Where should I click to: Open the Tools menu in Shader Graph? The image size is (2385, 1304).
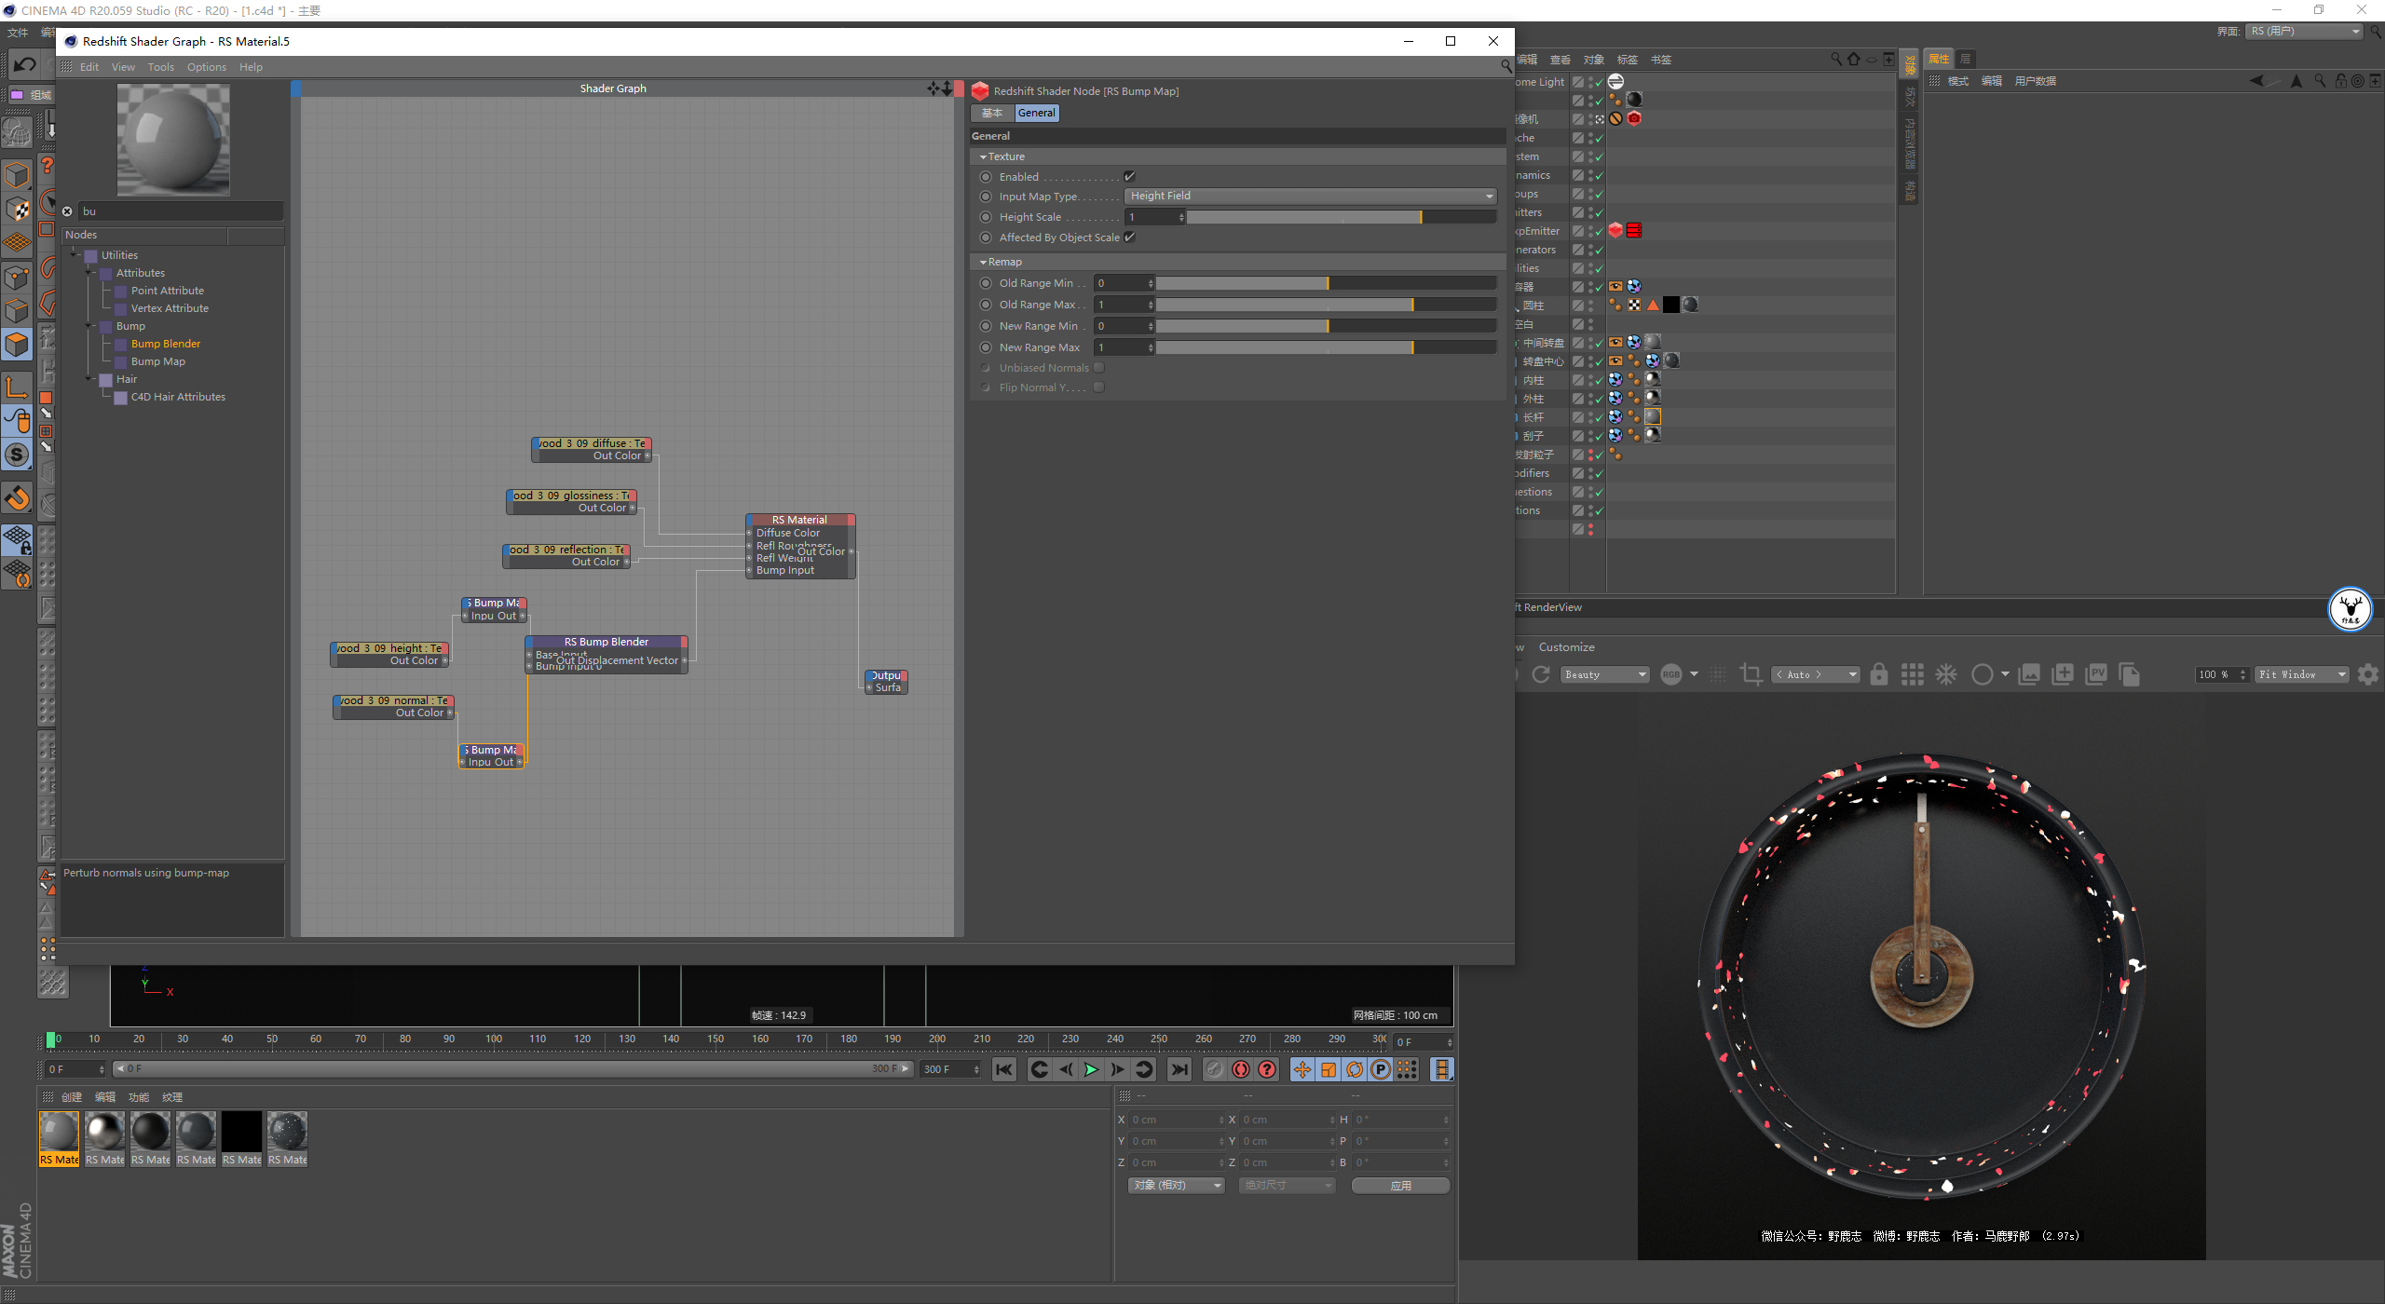(160, 67)
